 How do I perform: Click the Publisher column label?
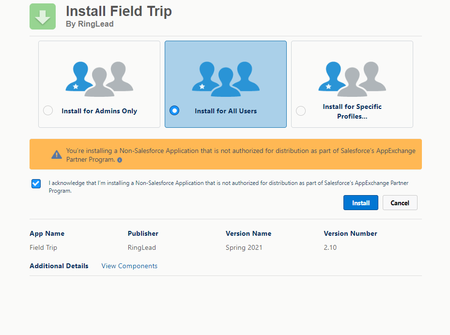tap(143, 233)
